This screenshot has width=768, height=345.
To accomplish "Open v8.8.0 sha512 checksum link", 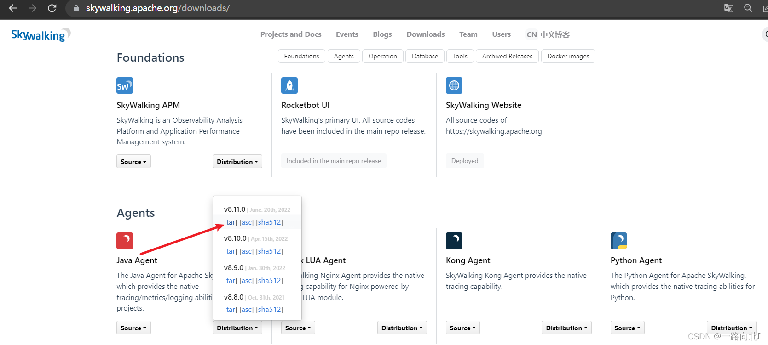I will point(270,309).
